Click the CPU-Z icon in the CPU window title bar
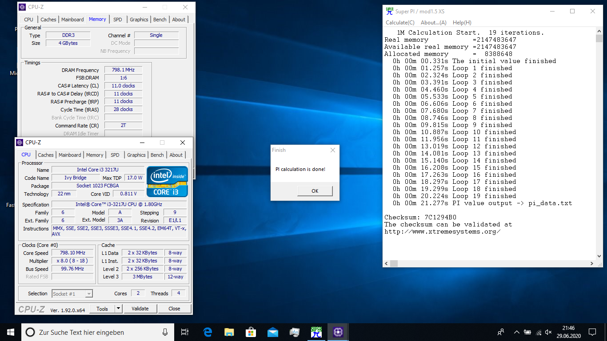This screenshot has height=341, width=607. pos(20,143)
